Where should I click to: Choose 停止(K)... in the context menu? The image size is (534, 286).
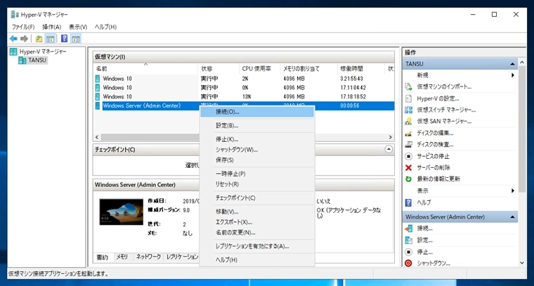(257, 139)
